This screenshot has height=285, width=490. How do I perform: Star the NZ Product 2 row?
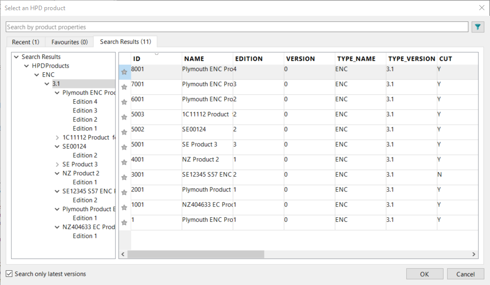click(124, 162)
